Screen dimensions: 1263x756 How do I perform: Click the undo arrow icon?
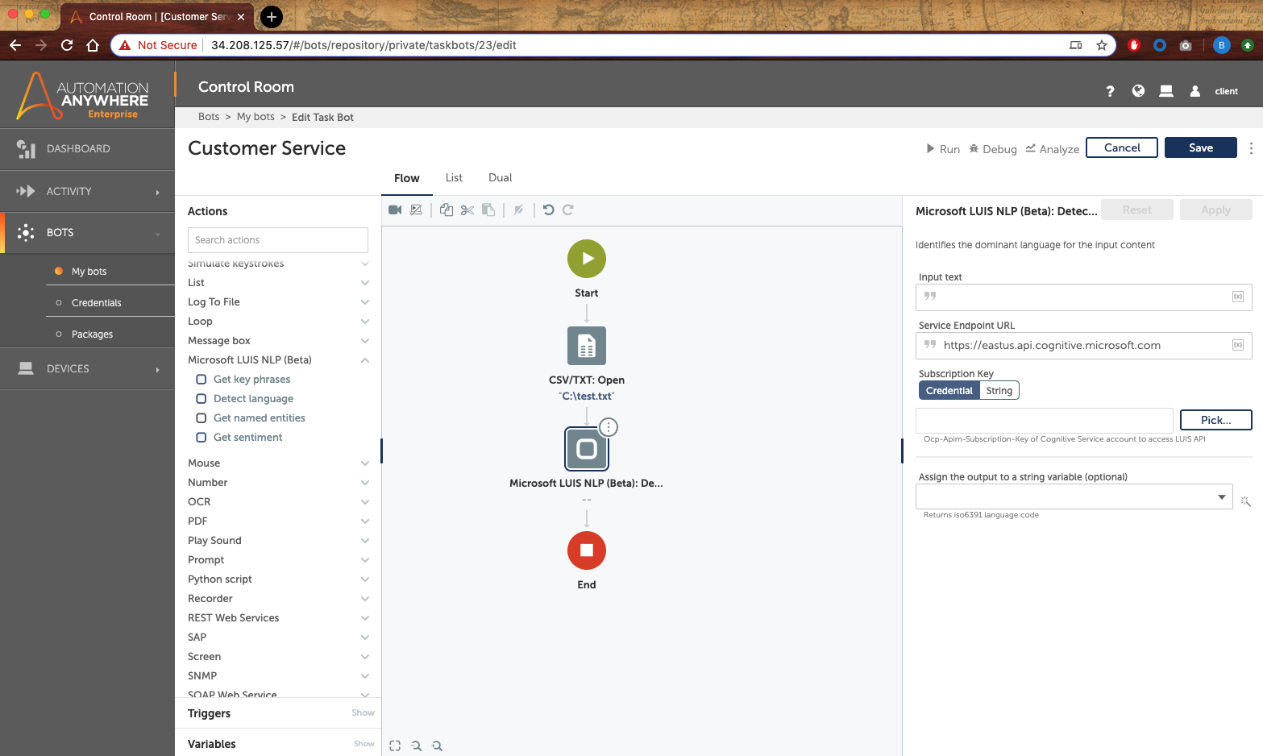point(548,210)
